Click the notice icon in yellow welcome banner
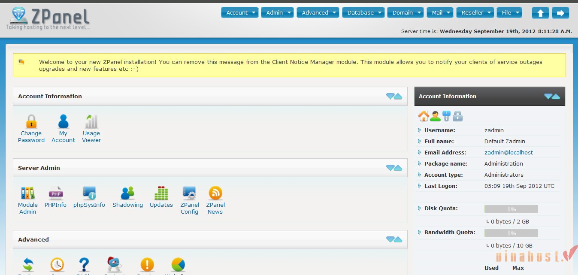The width and height of the screenshot is (578, 275). coord(21,62)
